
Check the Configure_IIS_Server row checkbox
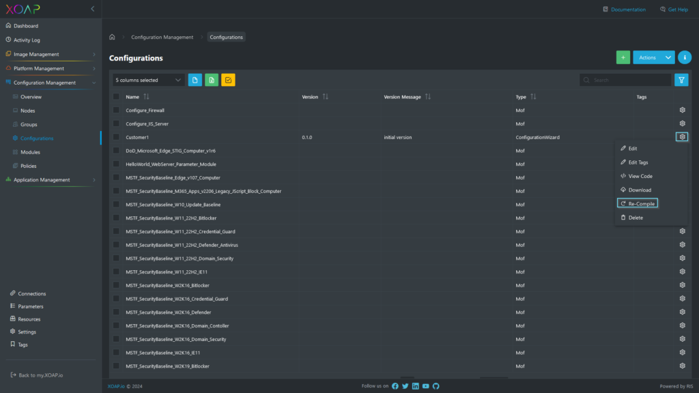tap(116, 123)
